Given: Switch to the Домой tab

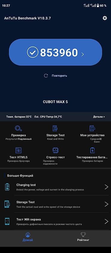Looking at the screenshot, I should [28, 237].
